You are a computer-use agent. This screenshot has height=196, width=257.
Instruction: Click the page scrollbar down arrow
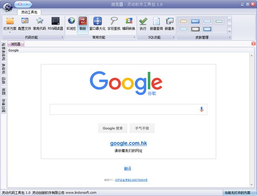pyautogui.click(x=251, y=185)
